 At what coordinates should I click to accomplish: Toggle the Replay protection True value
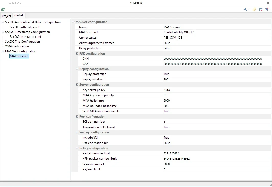pyautogui.click(x=166, y=74)
